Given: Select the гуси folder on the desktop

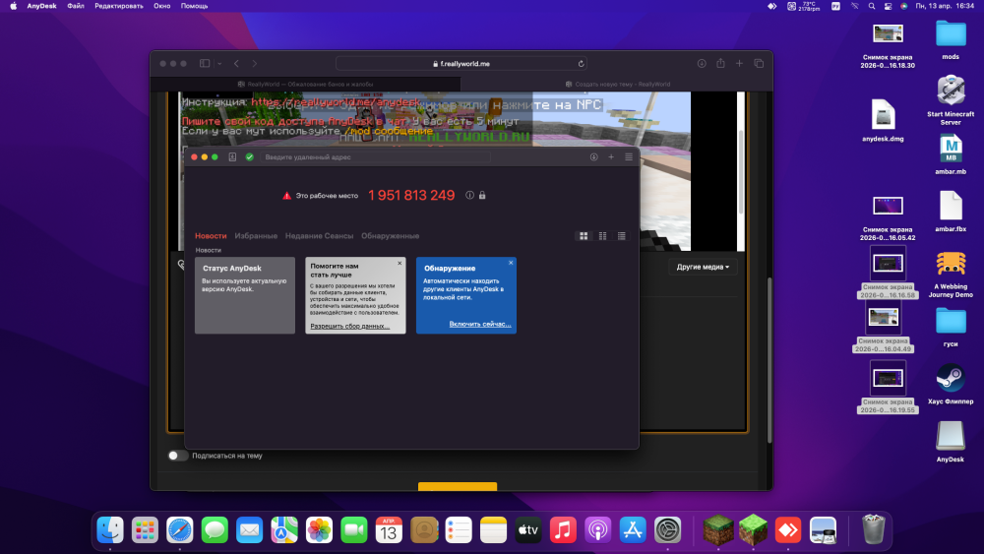Looking at the screenshot, I should click(x=951, y=327).
